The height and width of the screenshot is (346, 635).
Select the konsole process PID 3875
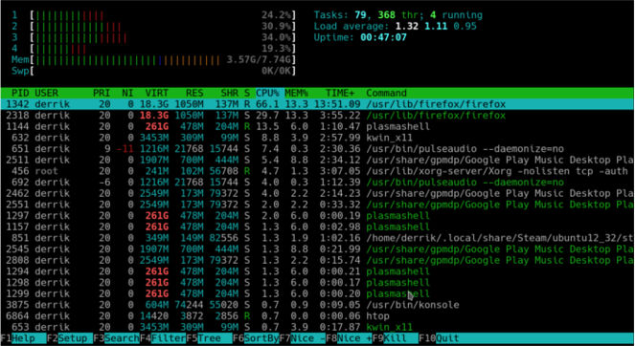click(x=318, y=305)
